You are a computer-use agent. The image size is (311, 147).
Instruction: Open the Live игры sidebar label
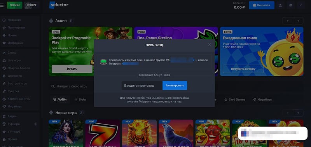pos(14,61)
